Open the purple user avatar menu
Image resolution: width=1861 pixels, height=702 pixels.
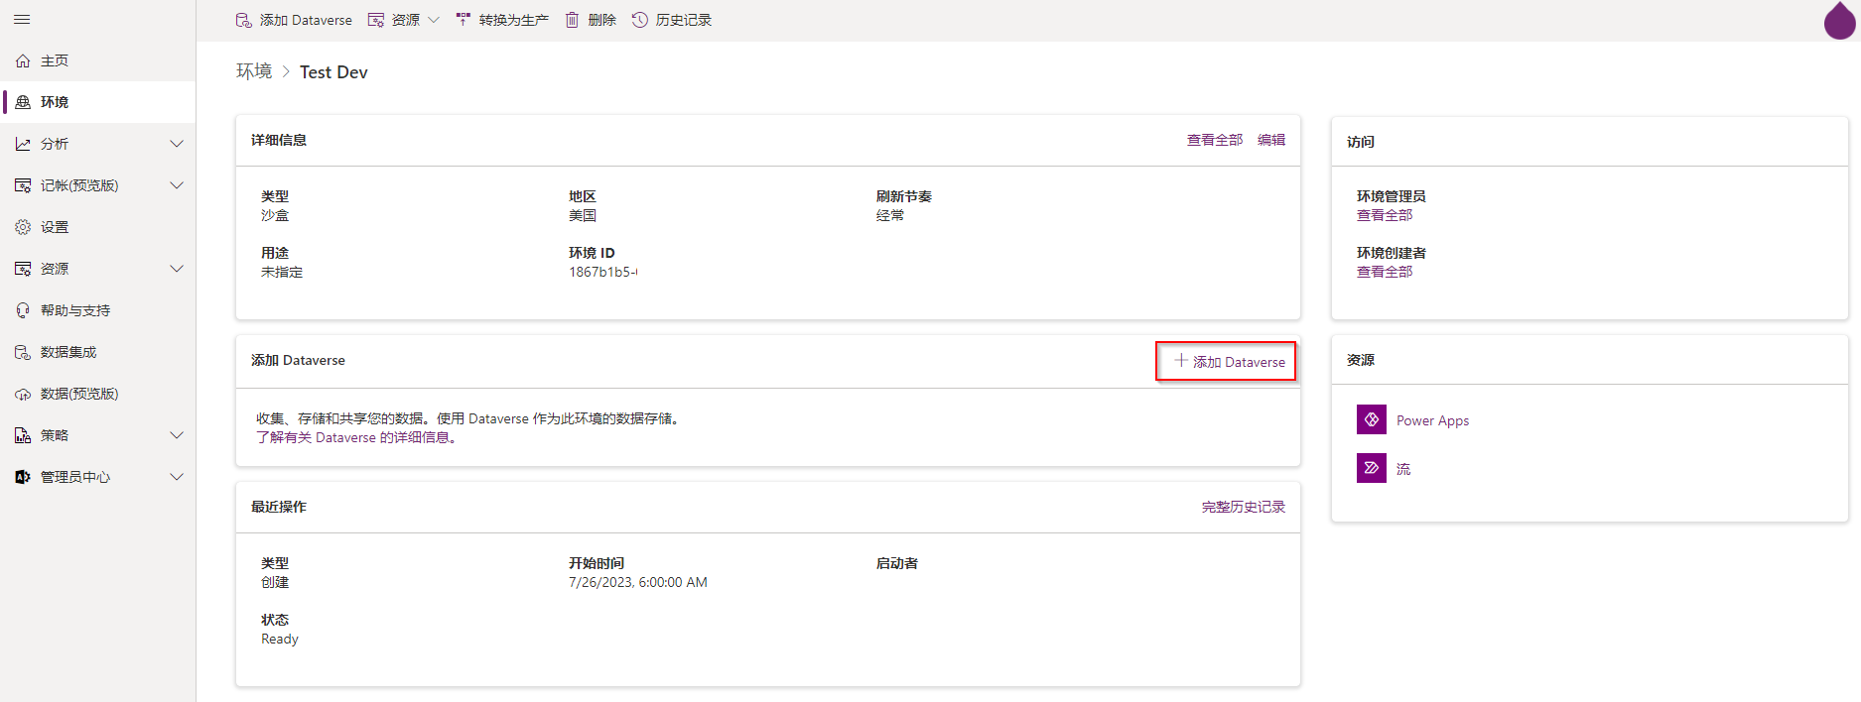click(1840, 21)
